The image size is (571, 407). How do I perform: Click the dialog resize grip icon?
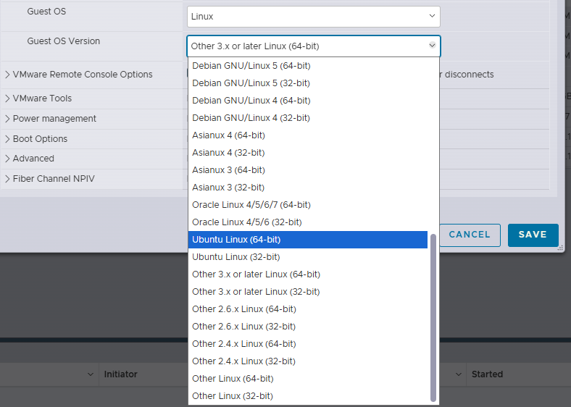[560, 248]
